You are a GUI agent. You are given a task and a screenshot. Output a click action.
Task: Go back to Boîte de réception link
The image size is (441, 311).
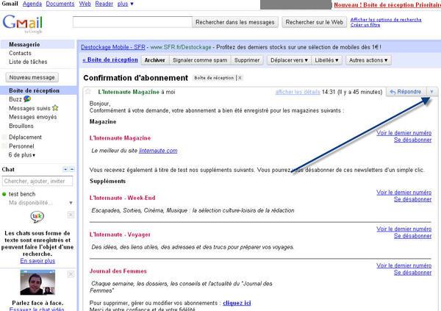tap(110, 60)
